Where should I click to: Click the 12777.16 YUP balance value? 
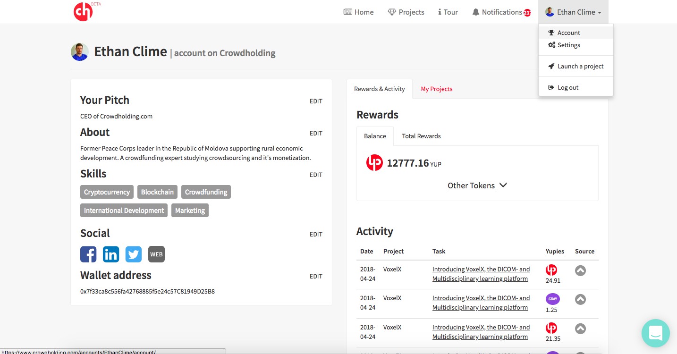(414, 163)
